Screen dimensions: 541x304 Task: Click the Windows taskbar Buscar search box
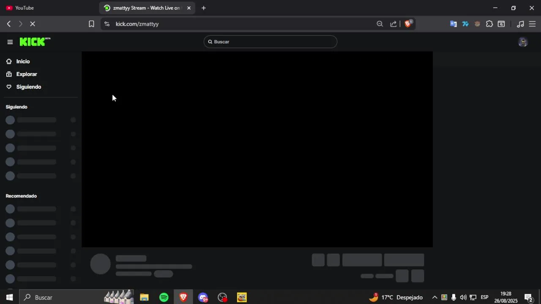(77, 297)
